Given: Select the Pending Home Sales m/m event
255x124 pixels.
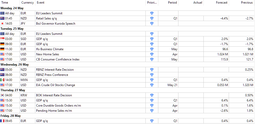Looking at the screenshot, I should [x=54, y=111].
